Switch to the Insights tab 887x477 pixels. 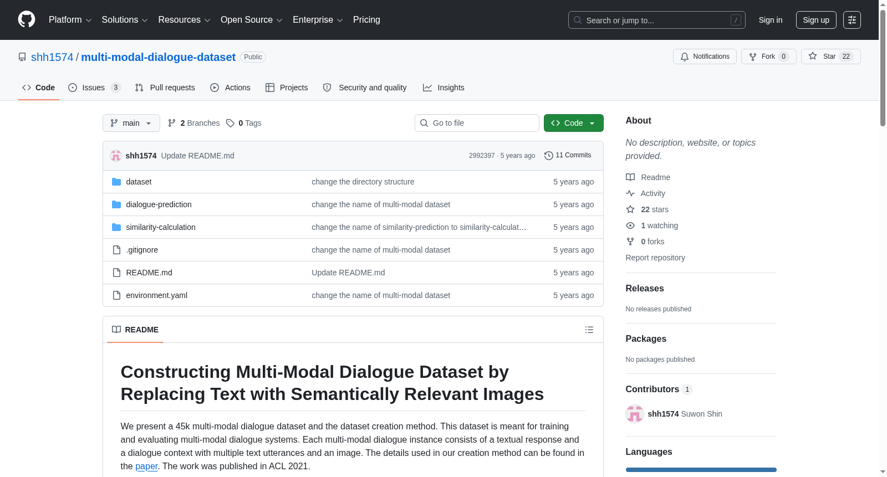coord(443,88)
